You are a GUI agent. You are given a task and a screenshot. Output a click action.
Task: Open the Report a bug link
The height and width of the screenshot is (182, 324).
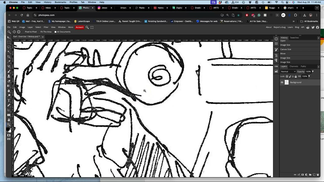coord(279,27)
